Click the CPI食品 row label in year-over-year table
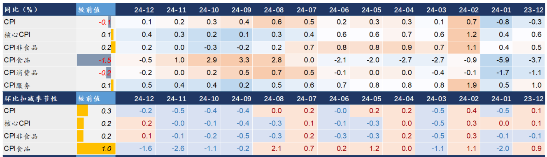 pyautogui.click(x=17, y=60)
